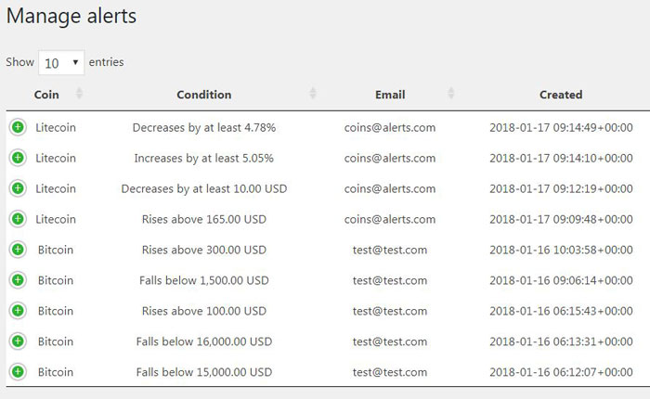Expand the Falls below 16,000.00 USD alert
This screenshot has height=399, width=650.
(x=18, y=341)
